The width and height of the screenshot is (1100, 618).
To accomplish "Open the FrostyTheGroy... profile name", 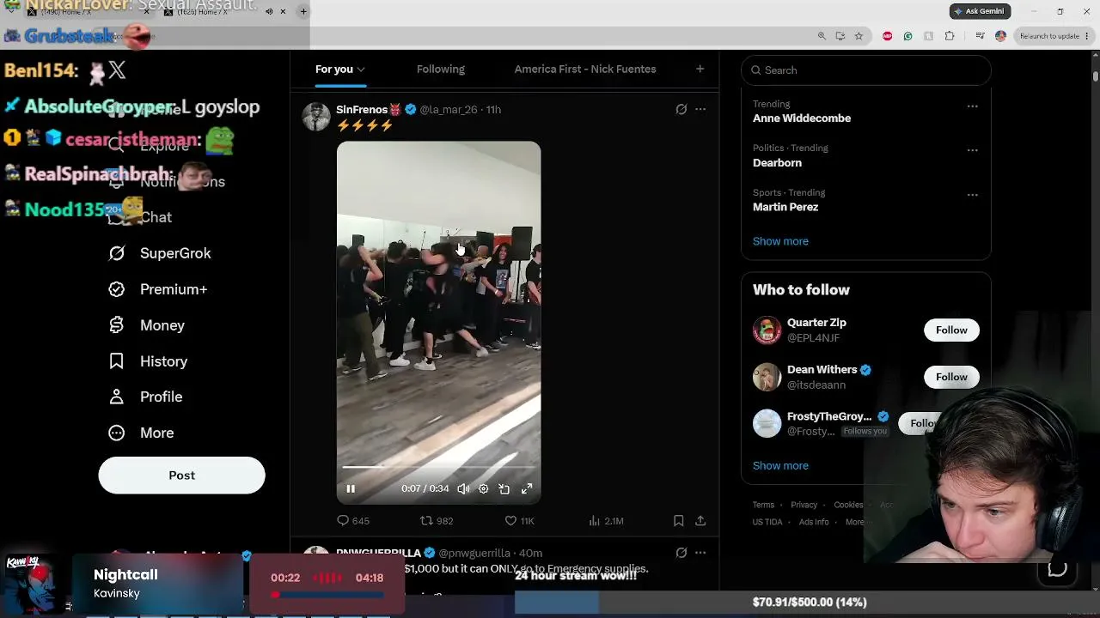I will 829,416.
